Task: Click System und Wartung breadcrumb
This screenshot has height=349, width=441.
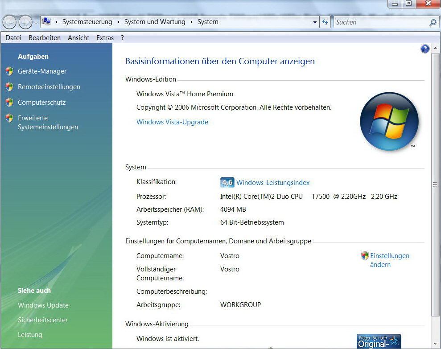Action: click(x=155, y=22)
